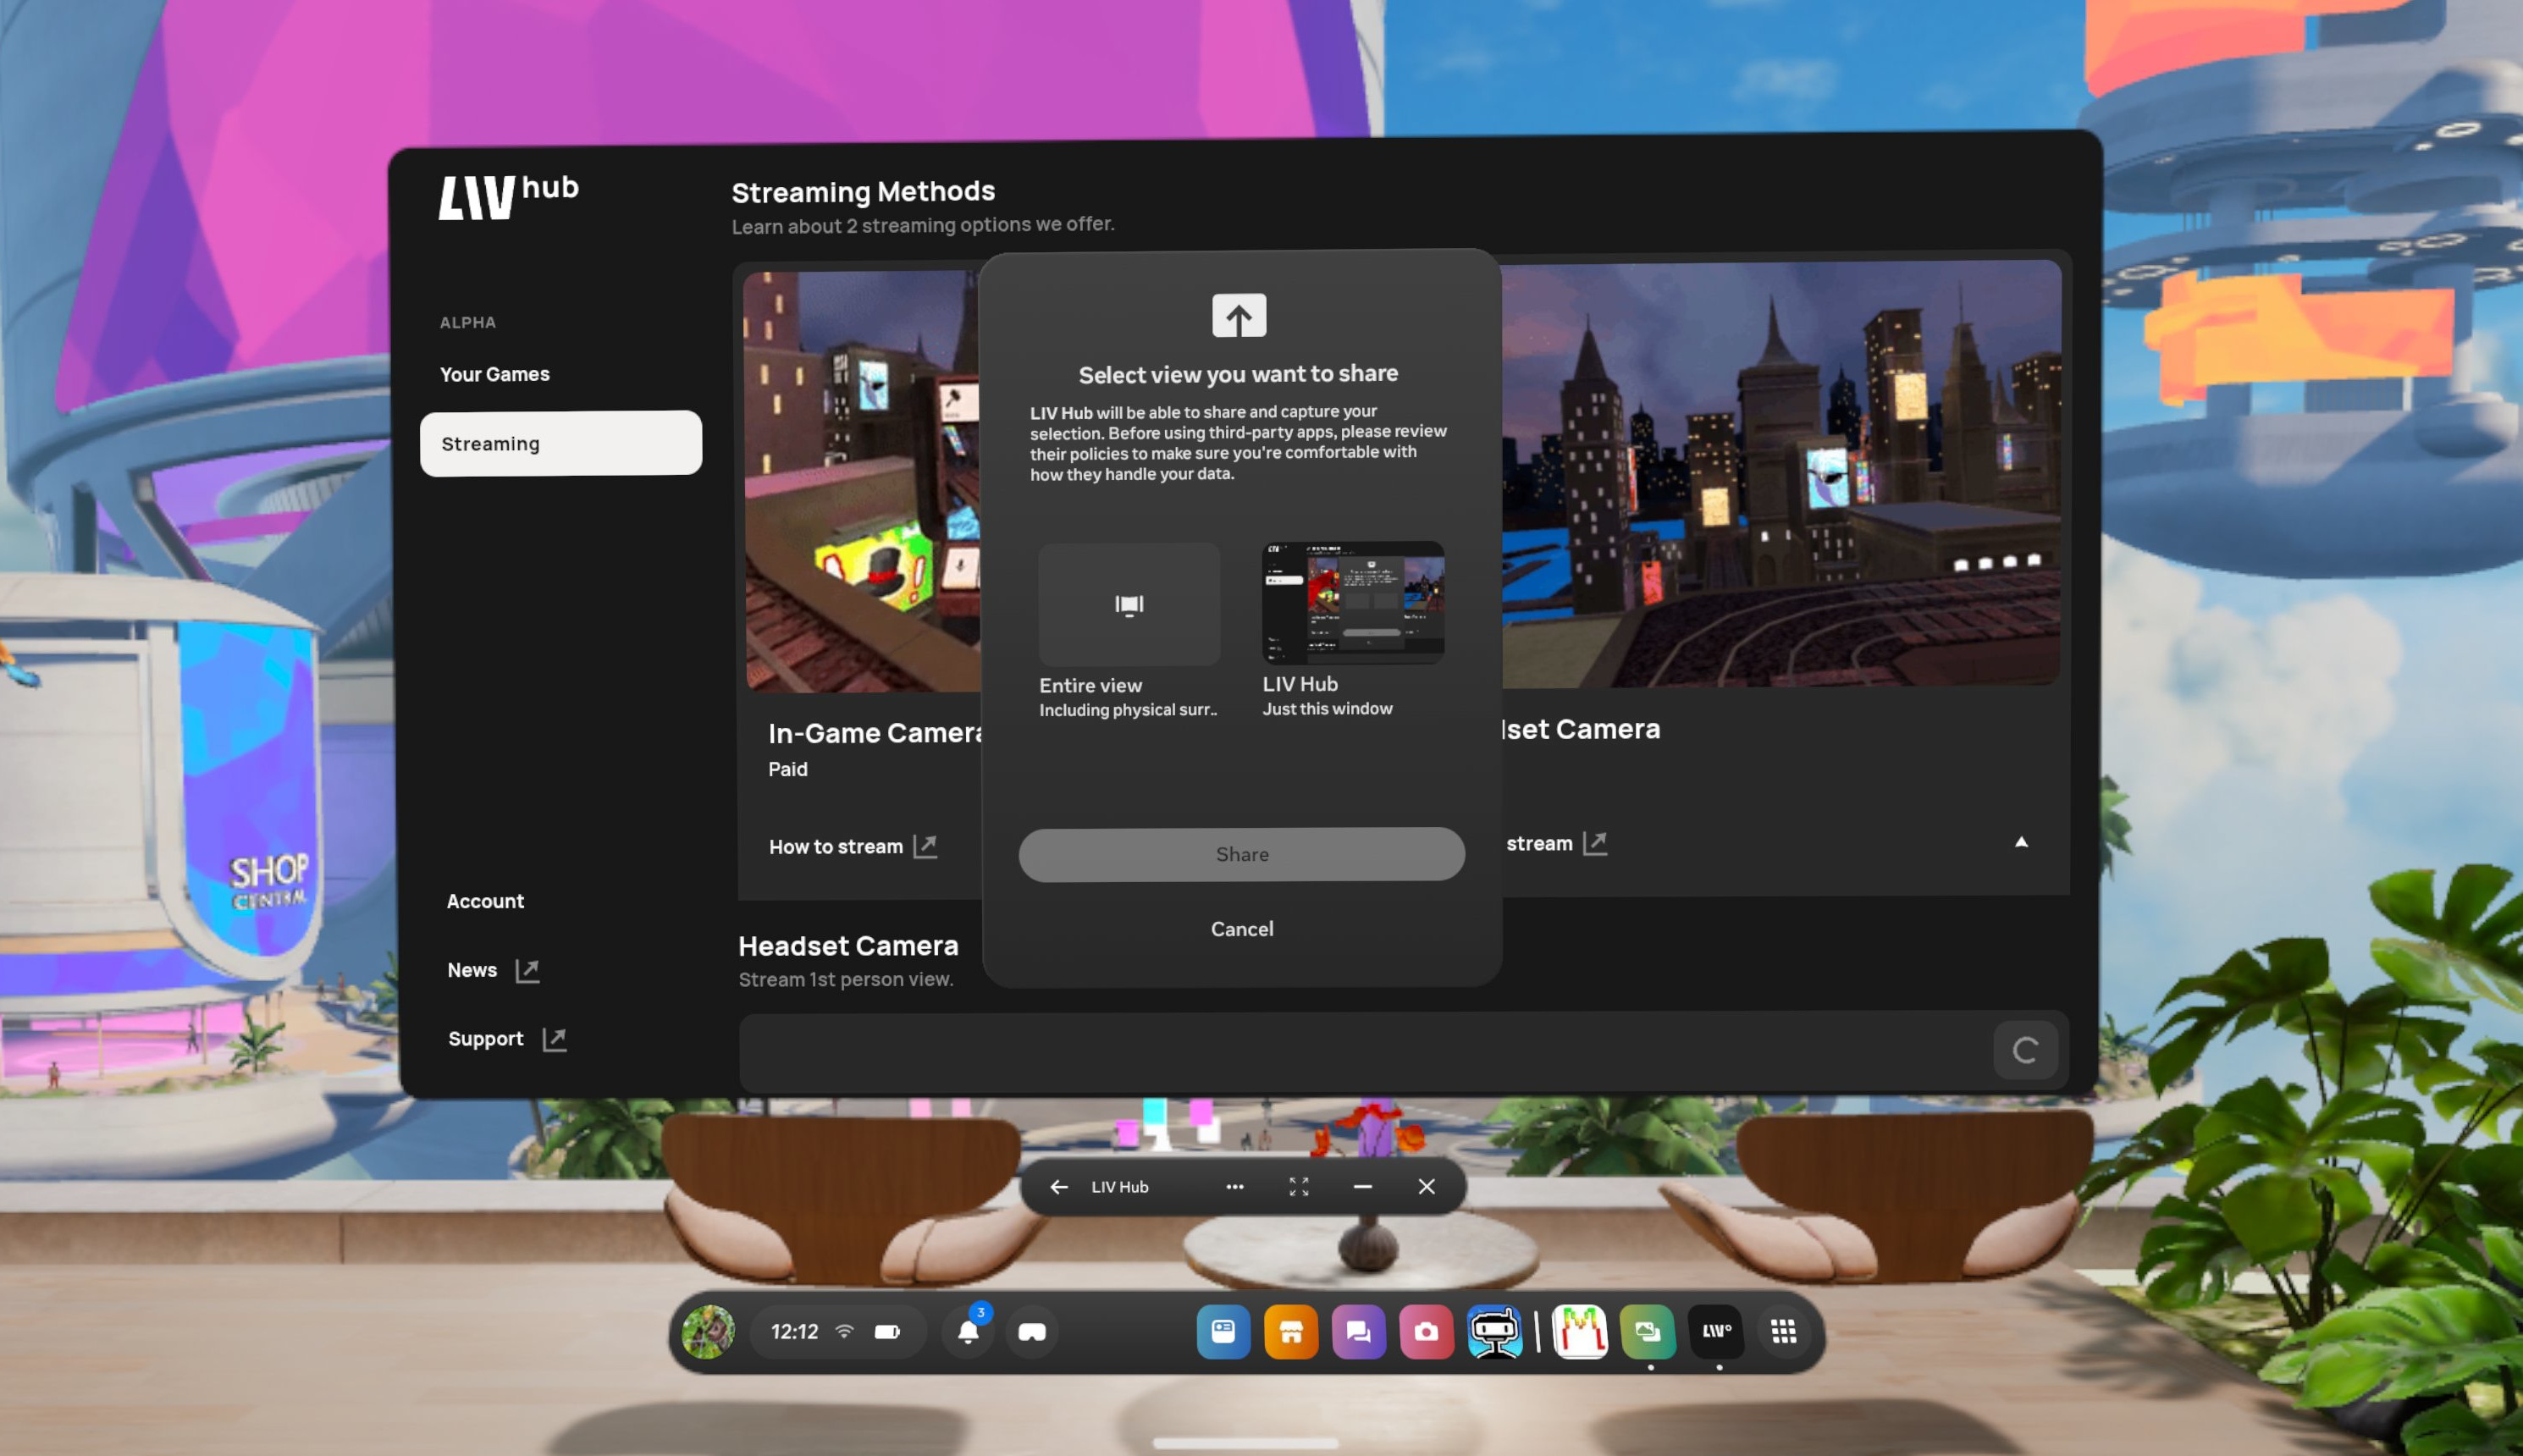The width and height of the screenshot is (2523, 1456).
Task: Collapse the Headset Camera section chevron
Action: coord(2021,842)
